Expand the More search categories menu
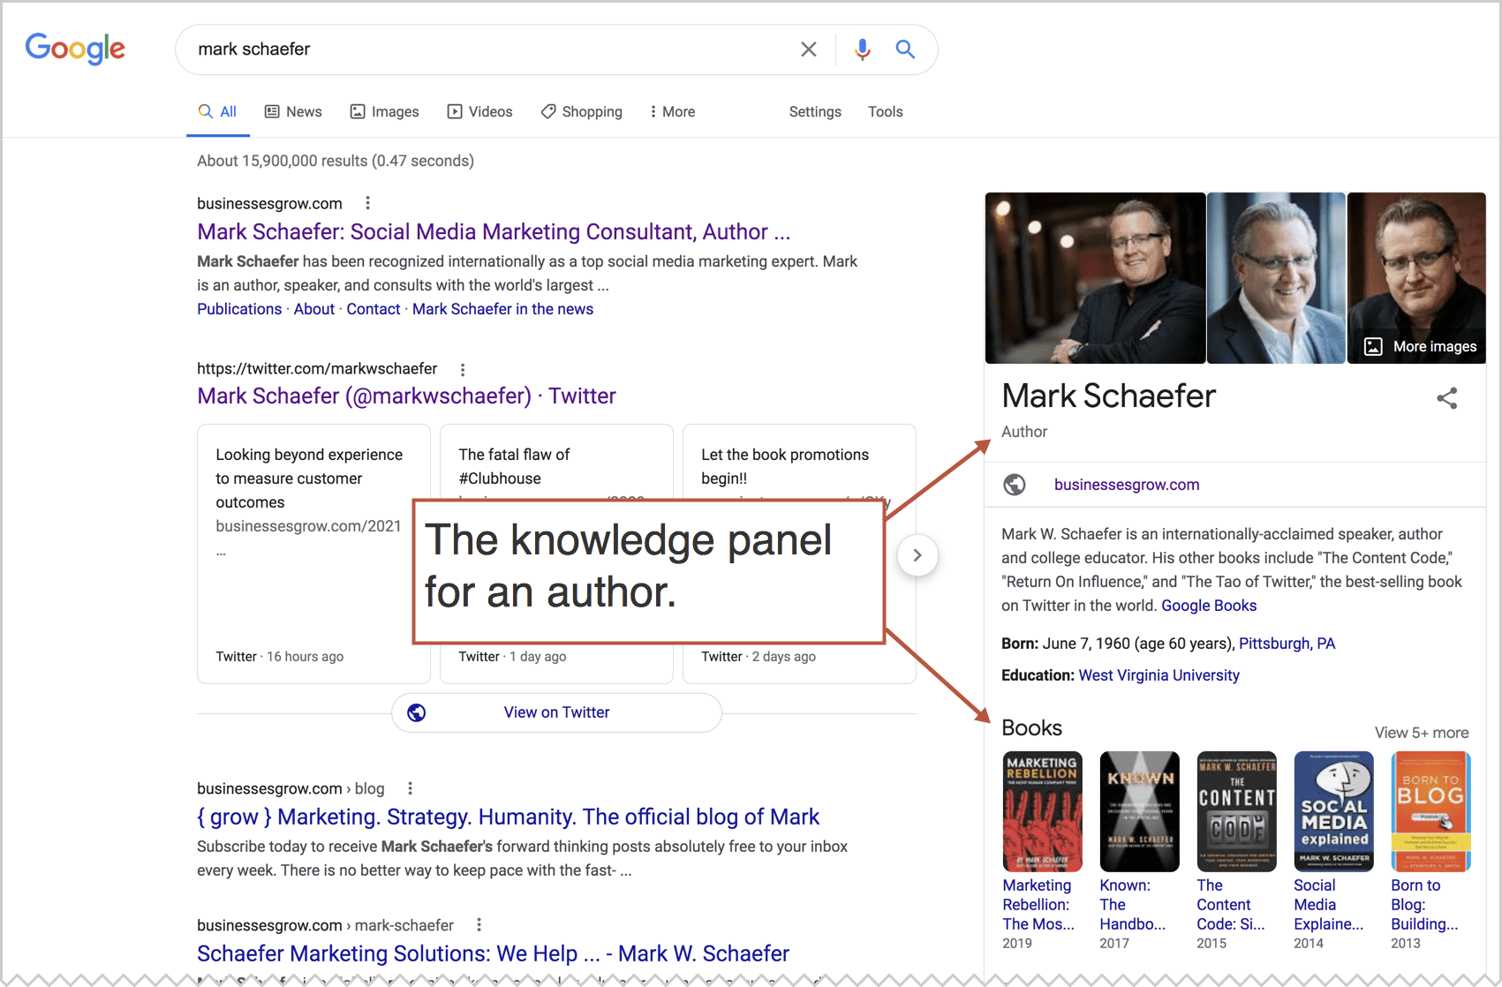This screenshot has width=1502, height=987. pos(672,112)
